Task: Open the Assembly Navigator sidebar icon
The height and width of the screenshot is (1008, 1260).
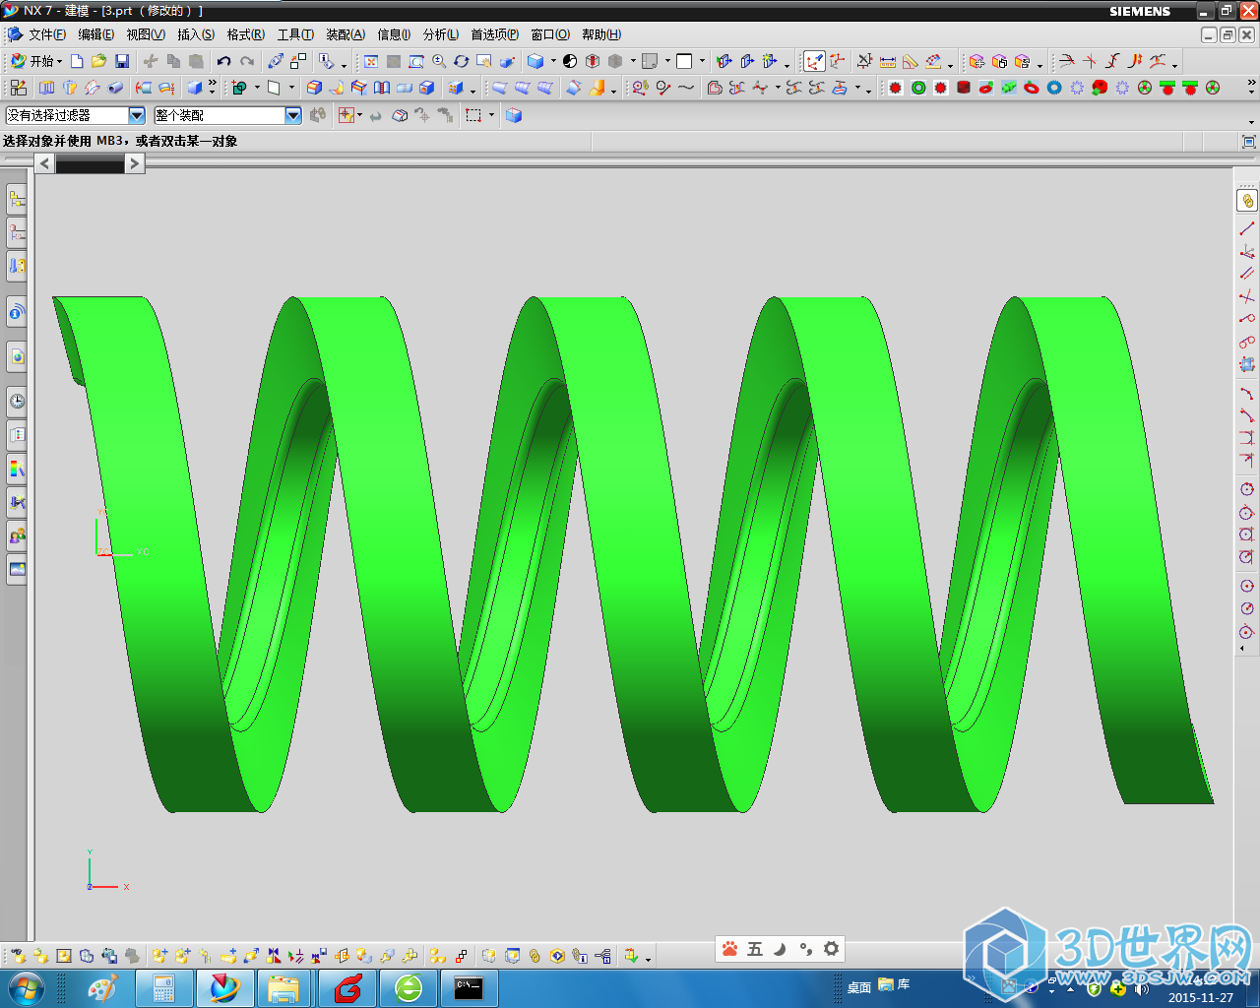Action: pos(17,200)
